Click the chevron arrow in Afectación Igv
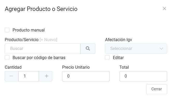Viewport: 171px width, 102px height. (161, 49)
